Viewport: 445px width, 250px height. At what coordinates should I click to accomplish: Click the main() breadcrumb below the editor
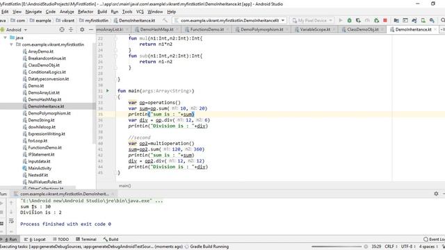click(124, 185)
